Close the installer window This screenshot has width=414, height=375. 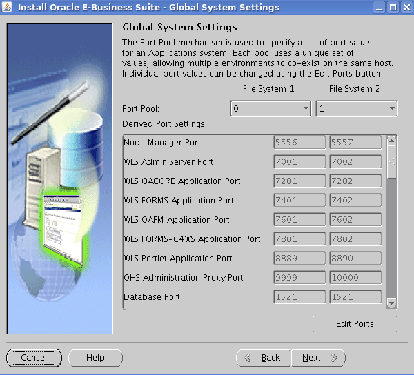click(x=407, y=8)
